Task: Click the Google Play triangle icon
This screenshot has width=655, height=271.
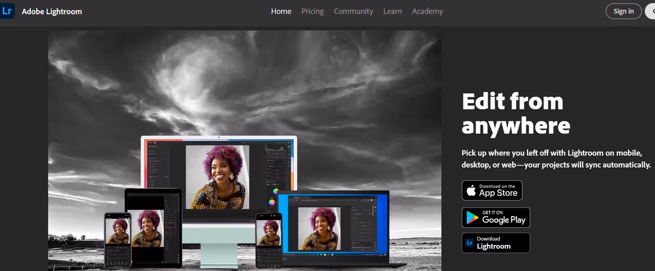Action: [x=472, y=218]
